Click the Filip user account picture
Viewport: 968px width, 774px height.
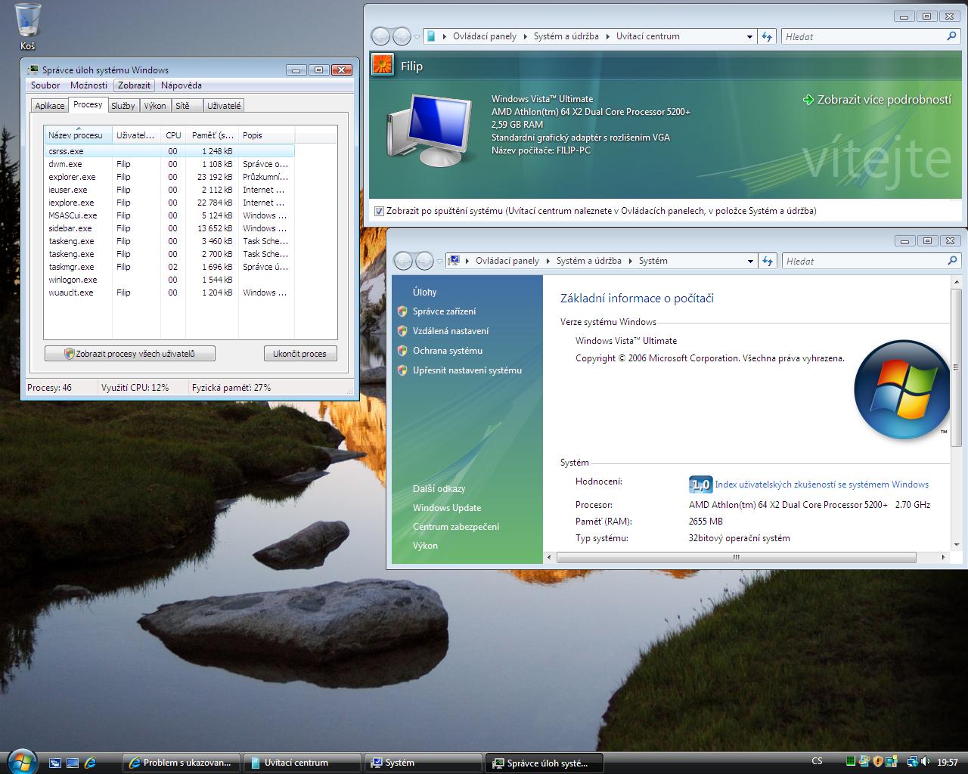[383, 66]
